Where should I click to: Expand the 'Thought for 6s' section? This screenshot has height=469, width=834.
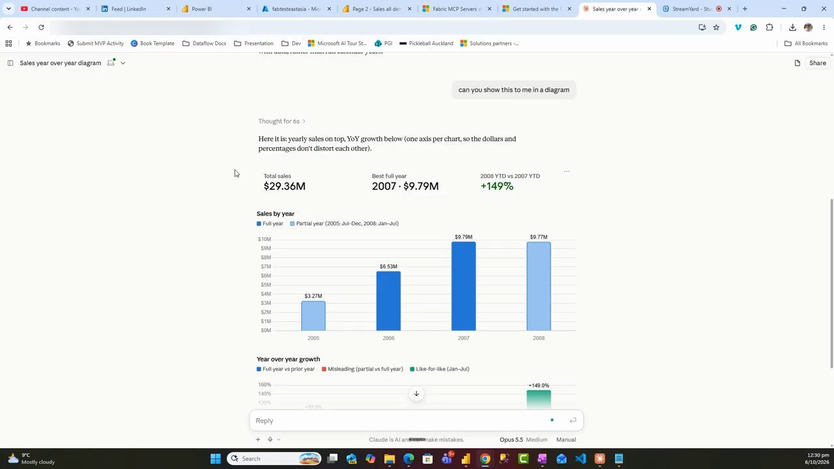coord(281,121)
